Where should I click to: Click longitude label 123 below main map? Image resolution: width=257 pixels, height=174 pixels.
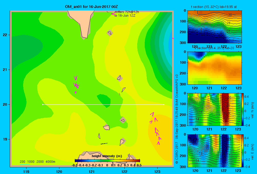157,171
